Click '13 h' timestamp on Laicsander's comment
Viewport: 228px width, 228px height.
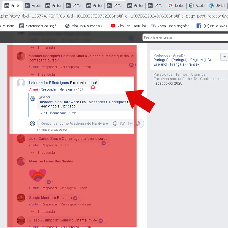coord(81,89)
